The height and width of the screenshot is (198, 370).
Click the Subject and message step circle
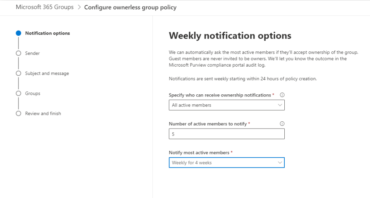[x=18, y=73]
